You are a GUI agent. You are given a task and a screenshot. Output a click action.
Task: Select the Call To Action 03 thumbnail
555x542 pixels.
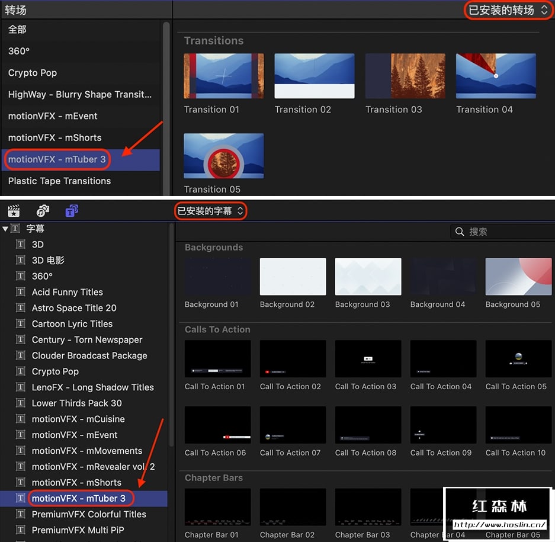(x=368, y=358)
